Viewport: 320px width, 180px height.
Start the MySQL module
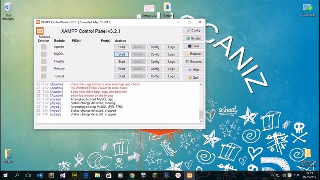coord(121,54)
